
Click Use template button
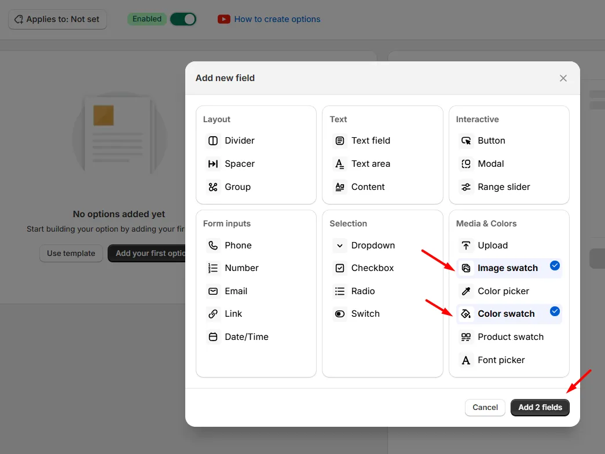pyautogui.click(x=71, y=253)
